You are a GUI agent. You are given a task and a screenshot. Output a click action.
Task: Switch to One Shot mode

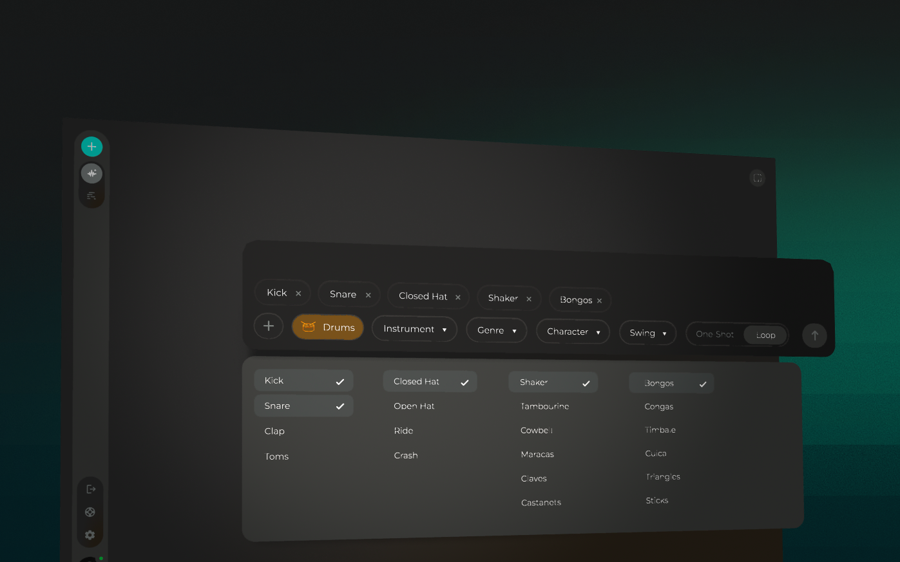pos(715,334)
